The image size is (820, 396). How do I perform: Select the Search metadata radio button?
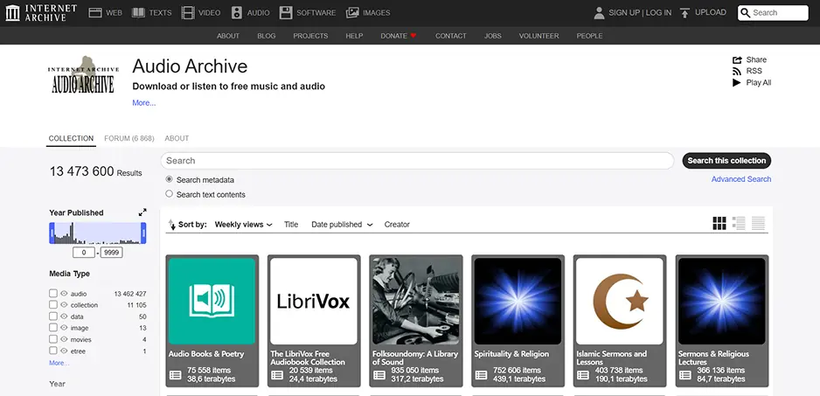click(x=169, y=179)
